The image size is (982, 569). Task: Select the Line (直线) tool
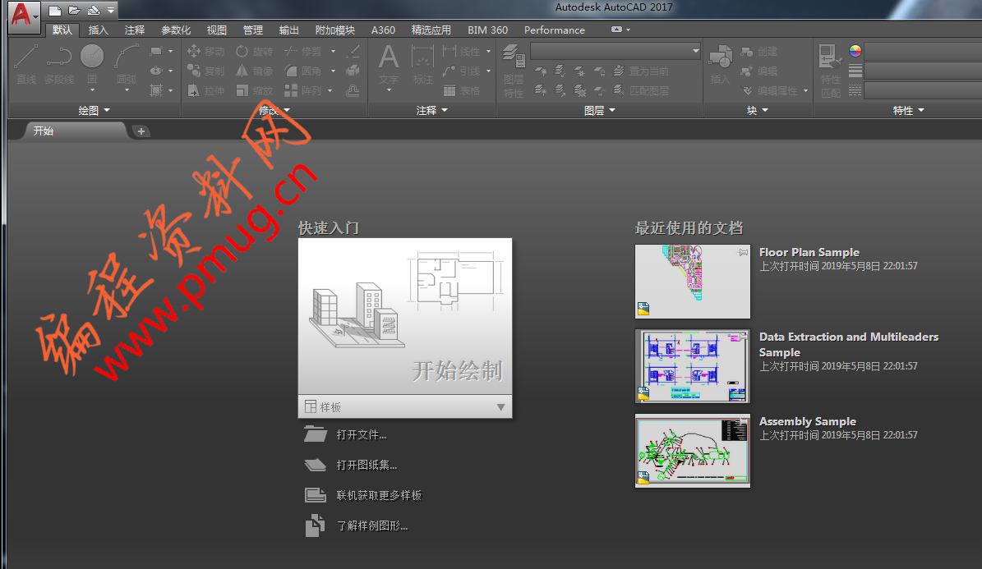pos(26,65)
